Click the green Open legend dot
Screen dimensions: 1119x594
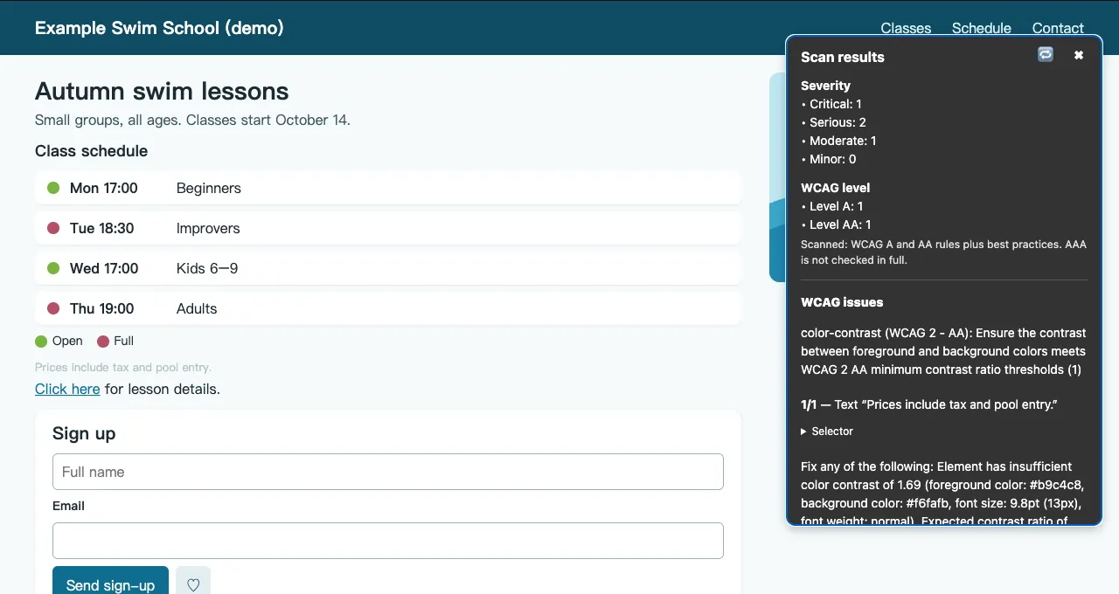click(x=41, y=342)
